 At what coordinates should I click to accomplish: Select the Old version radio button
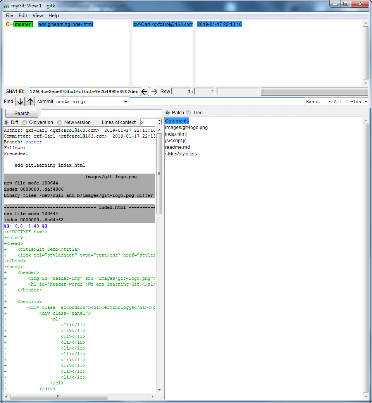pos(24,122)
